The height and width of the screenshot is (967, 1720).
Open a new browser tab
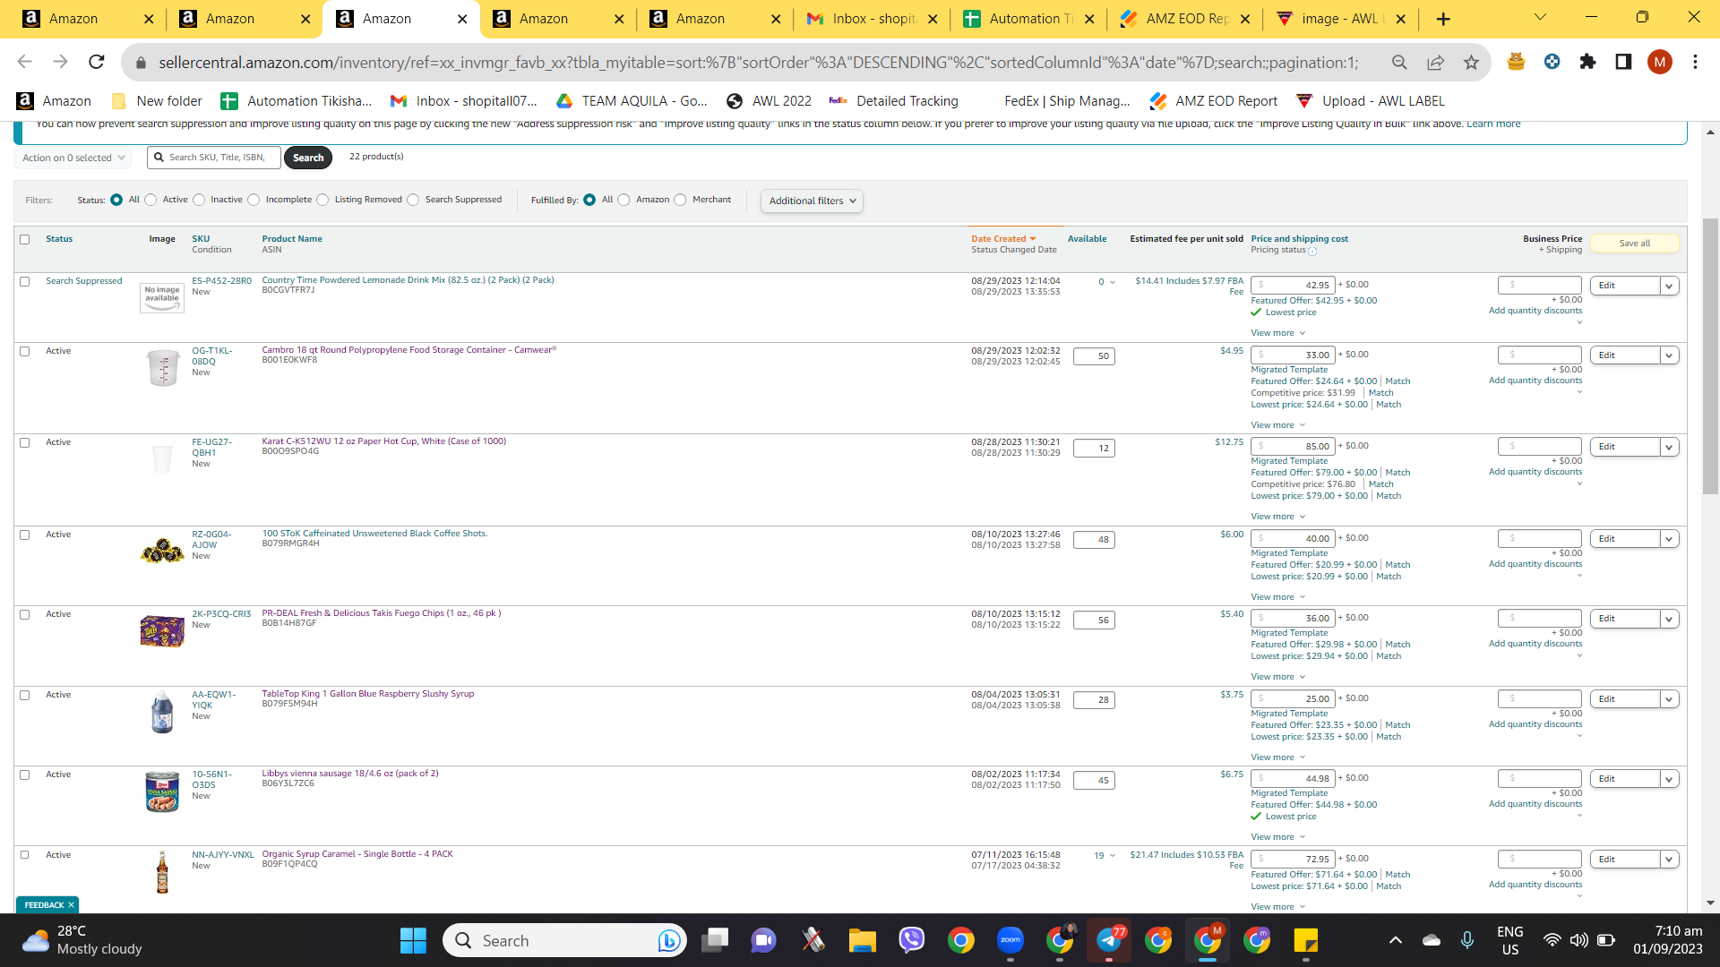(1442, 19)
